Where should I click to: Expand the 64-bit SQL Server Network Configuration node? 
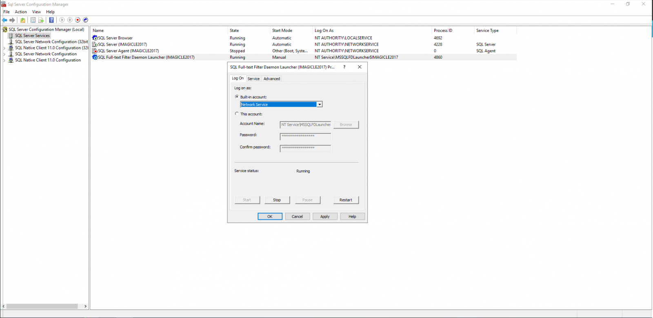tap(4, 54)
